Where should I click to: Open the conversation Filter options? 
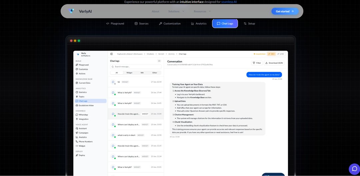click(256, 63)
